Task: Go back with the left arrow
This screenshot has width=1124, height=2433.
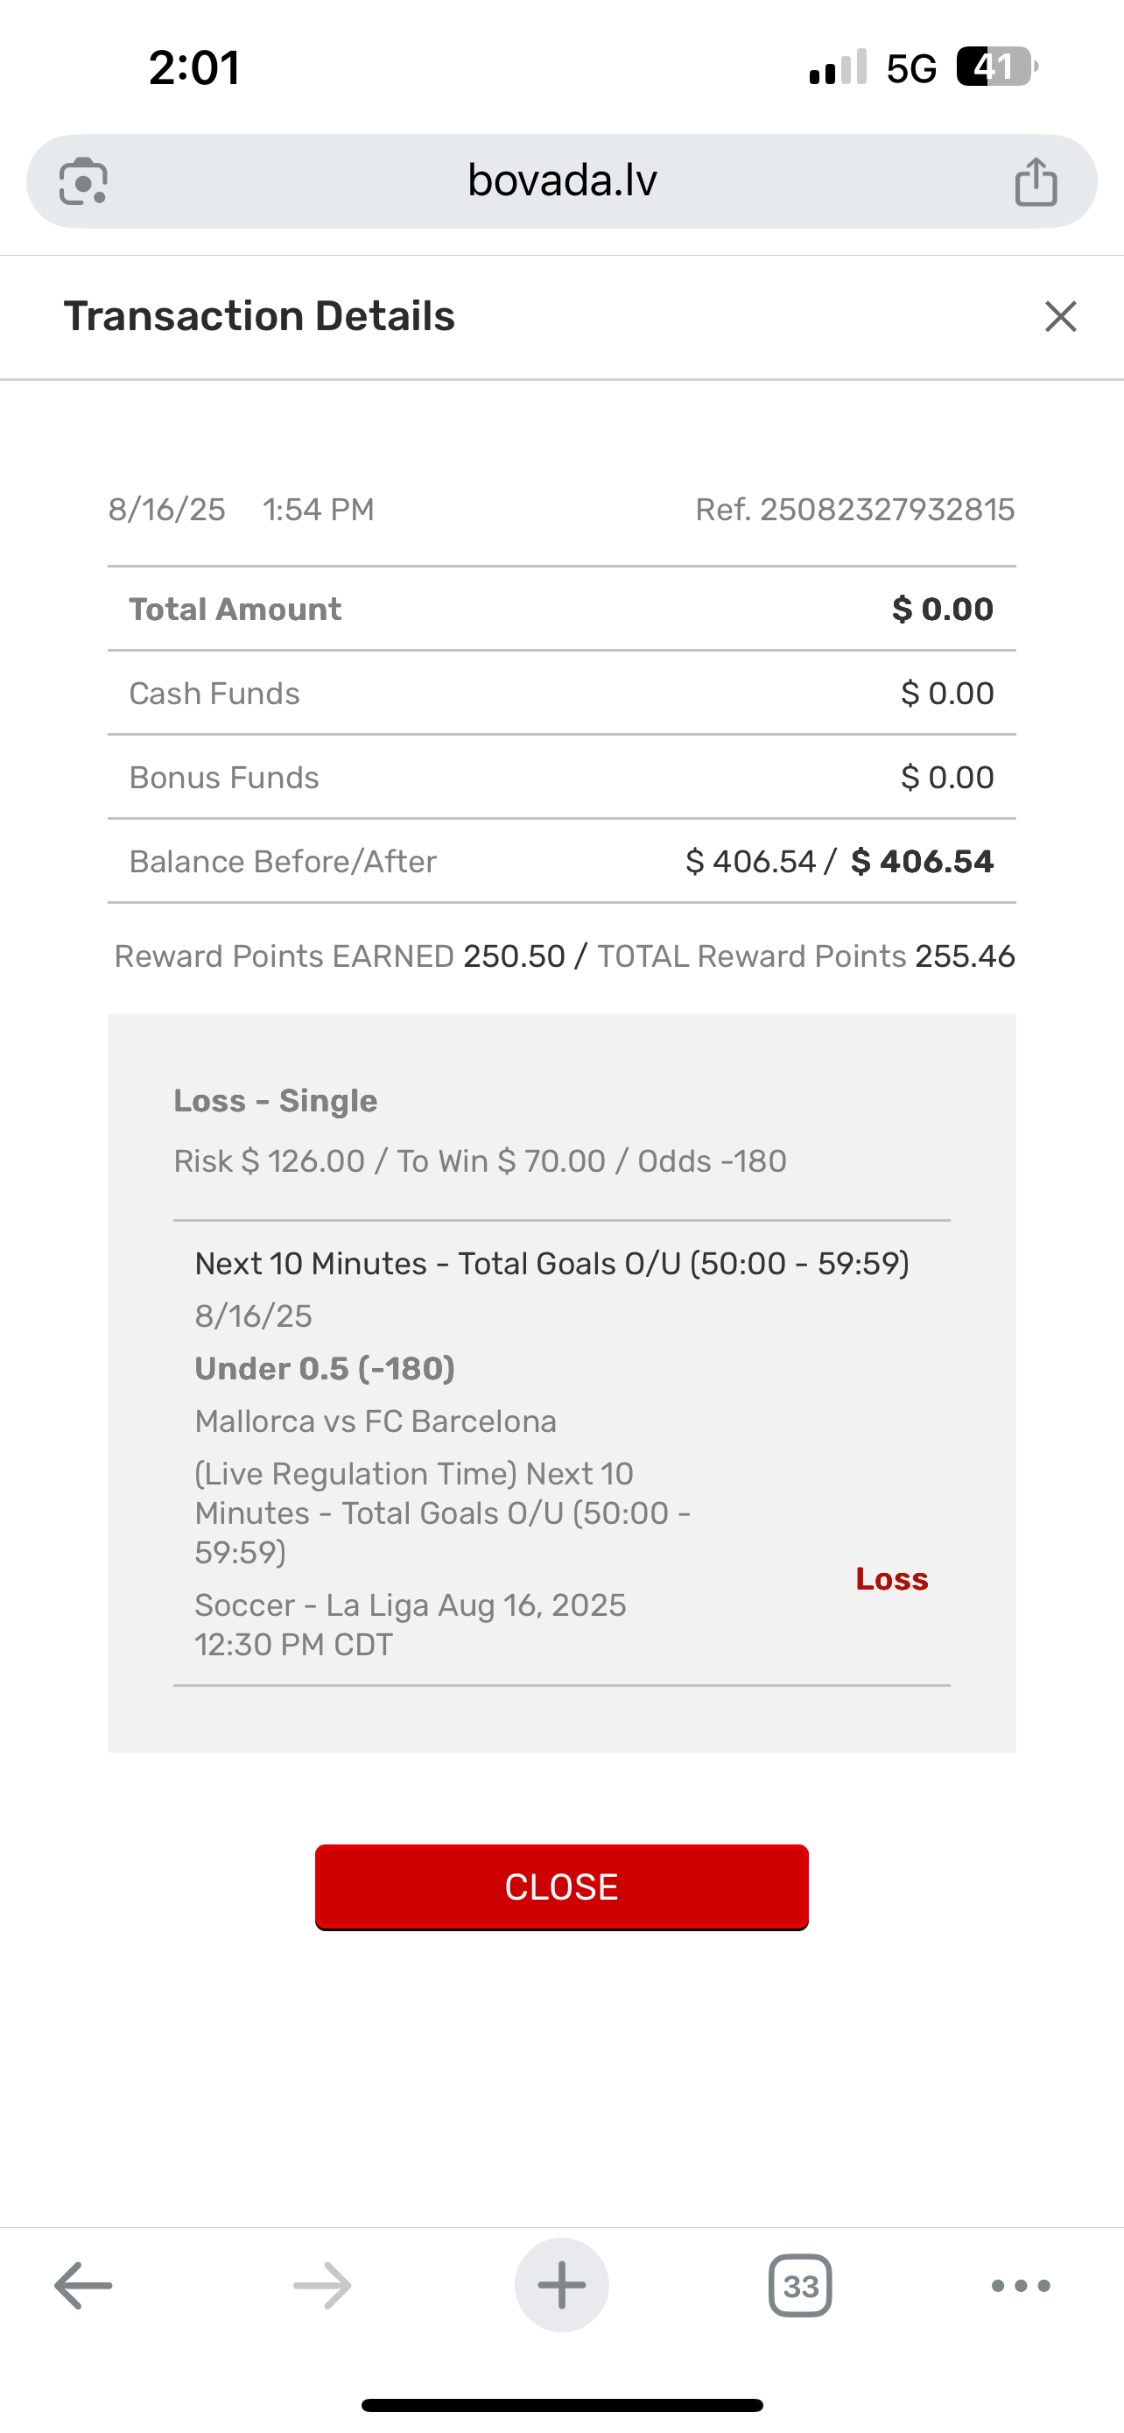Action: pos(83,2286)
